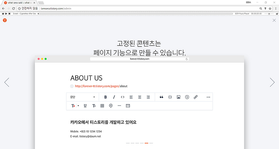Reload the page in Chrome
Viewport: 279px width, 149px height.
click(13, 9)
